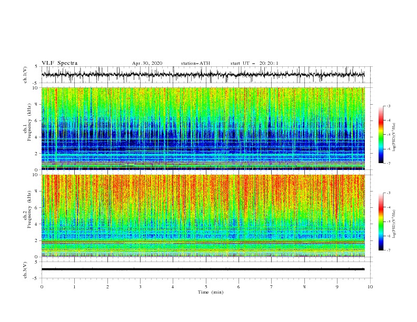Click time axis tick label '2'
417x322 pixels.
[107, 287]
